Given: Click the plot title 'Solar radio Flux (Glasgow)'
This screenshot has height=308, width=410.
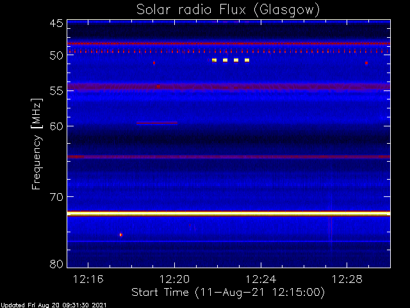Looking at the screenshot, I should [x=228, y=10].
